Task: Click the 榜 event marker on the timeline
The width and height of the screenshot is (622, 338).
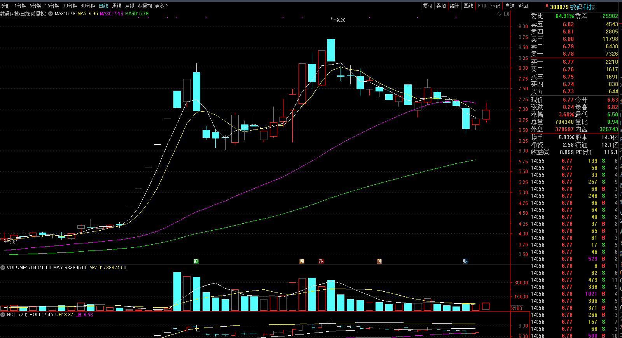Action: tap(302, 261)
